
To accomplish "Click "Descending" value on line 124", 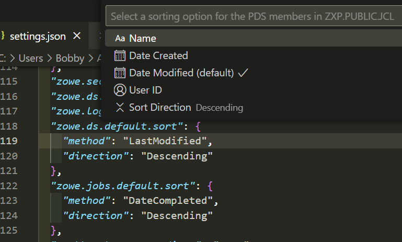I will click(177, 215).
